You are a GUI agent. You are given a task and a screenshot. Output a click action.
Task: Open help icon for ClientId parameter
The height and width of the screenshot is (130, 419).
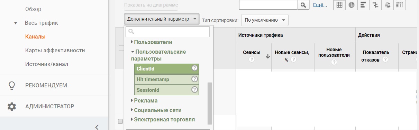click(x=195, y=68)
